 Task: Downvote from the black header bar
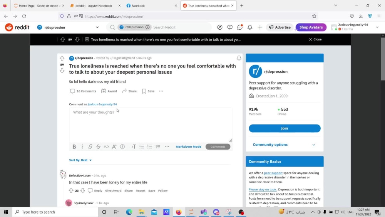click(x=77, y=40)
